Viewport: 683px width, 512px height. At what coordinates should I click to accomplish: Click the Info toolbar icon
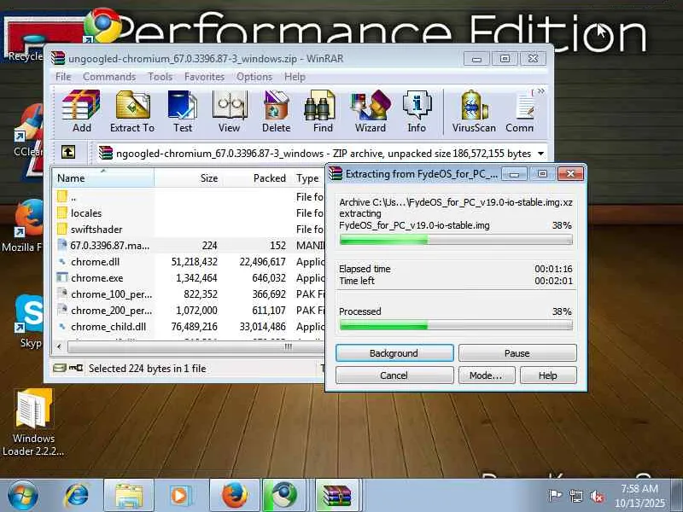pyautogui.click(x=417, y=112)
